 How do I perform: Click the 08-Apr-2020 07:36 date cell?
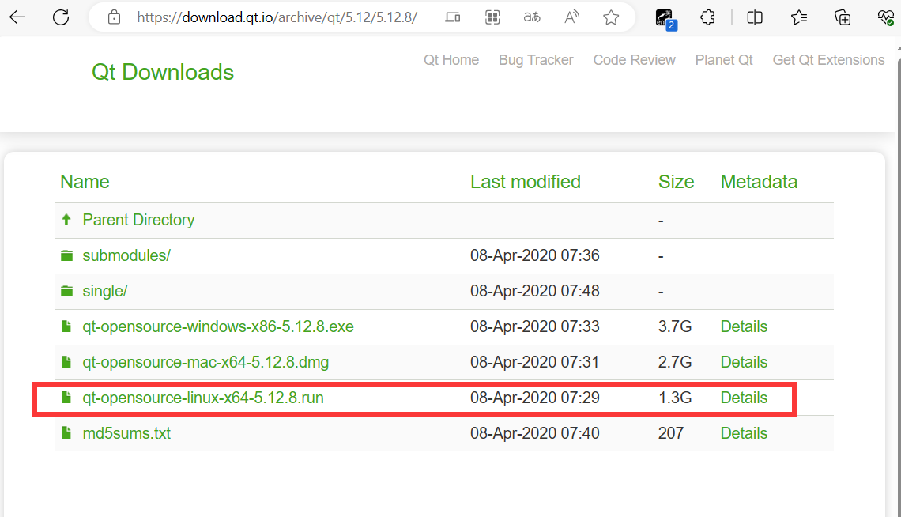pyautogui.click(x=535, y=255)
